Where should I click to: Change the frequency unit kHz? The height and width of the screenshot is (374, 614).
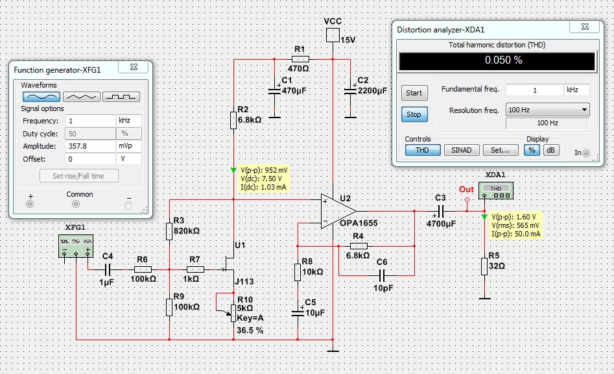click(x=129, y=121)
